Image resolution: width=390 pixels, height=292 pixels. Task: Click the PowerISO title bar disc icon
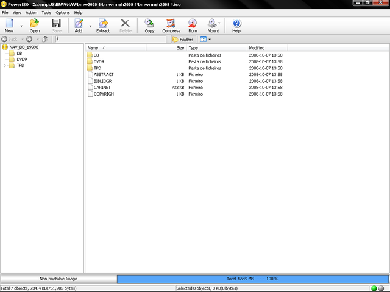pos(4,4)
